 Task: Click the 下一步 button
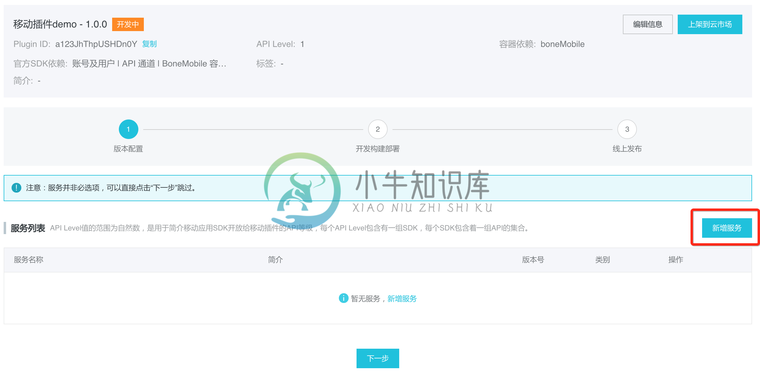coord(378,358)
